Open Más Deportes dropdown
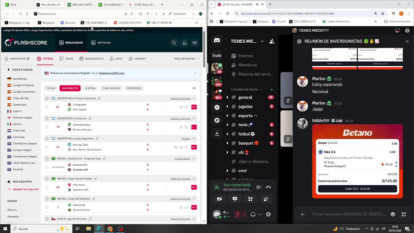The width and height of the screenshot is (414, 233). point(187,59)
